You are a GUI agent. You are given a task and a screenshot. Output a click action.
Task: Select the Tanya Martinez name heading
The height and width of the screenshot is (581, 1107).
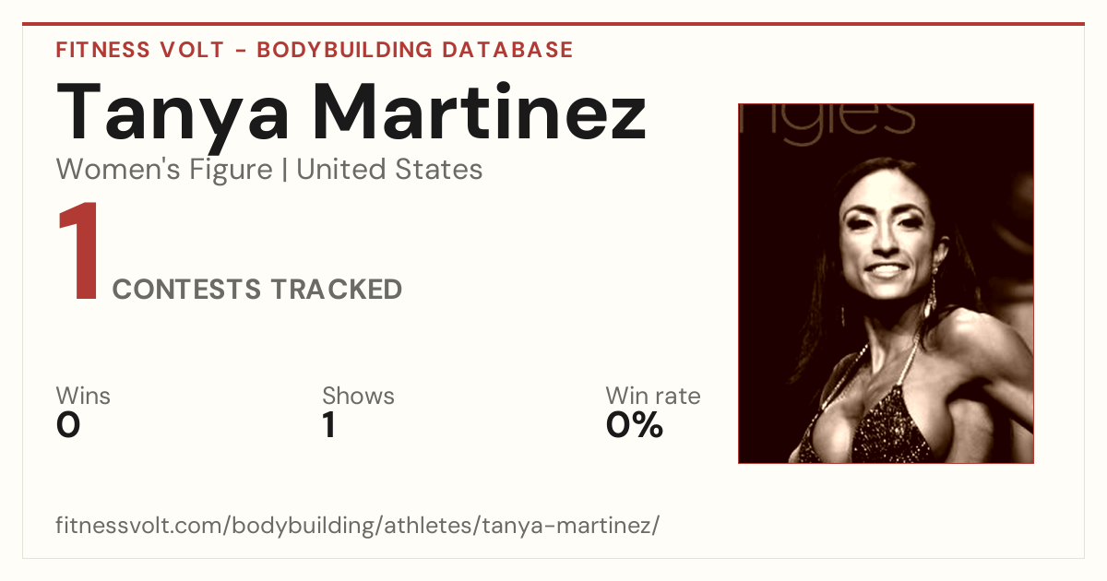pos(351,113)
